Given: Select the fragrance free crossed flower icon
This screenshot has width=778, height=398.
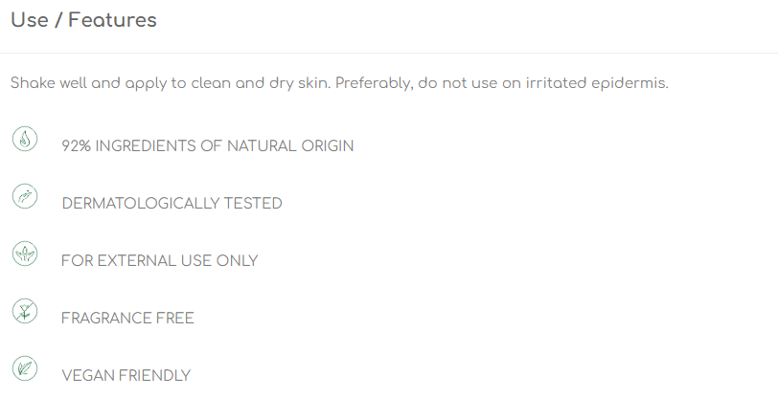Looking at the screenshot, I should click(x=25, y=311).
